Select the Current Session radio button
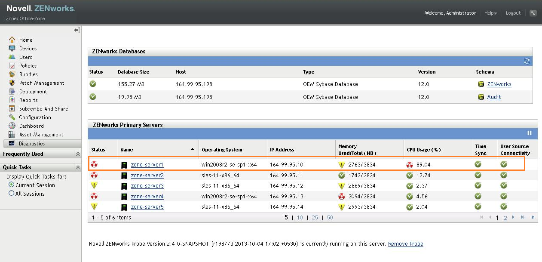This screenshot has width=542, height=262. coord(12,185)
